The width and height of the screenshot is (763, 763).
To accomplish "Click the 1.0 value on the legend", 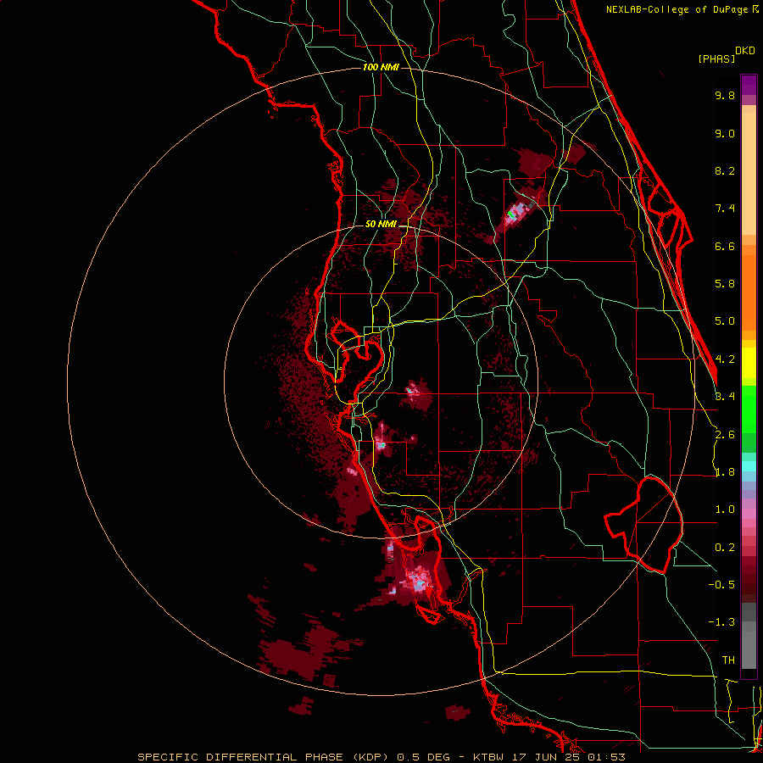I will pos(725,510).
